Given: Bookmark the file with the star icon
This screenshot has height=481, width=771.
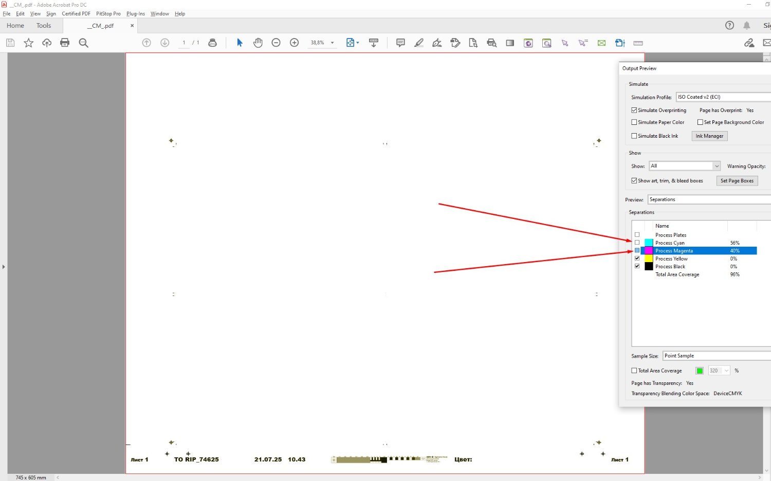Looking at the screenshot, I should 29,43.
